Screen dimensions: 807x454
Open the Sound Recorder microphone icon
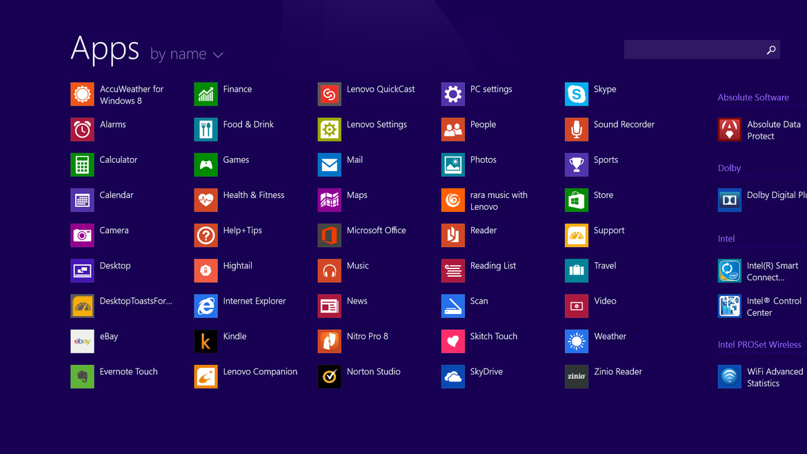[x=577, y=130]
